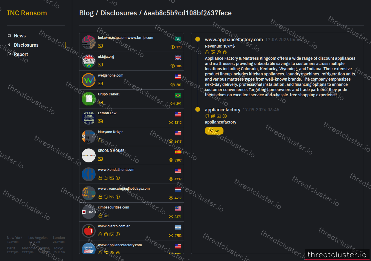Click the eye views icon for cimbsecurities.com
The width and height of the screenshot is (371, 261).
point(171,217)
